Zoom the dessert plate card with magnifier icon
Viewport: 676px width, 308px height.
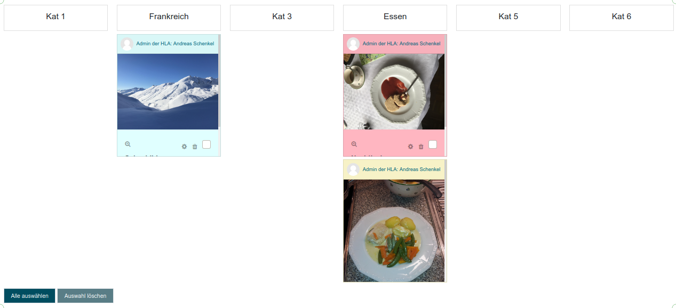point(354,144)
